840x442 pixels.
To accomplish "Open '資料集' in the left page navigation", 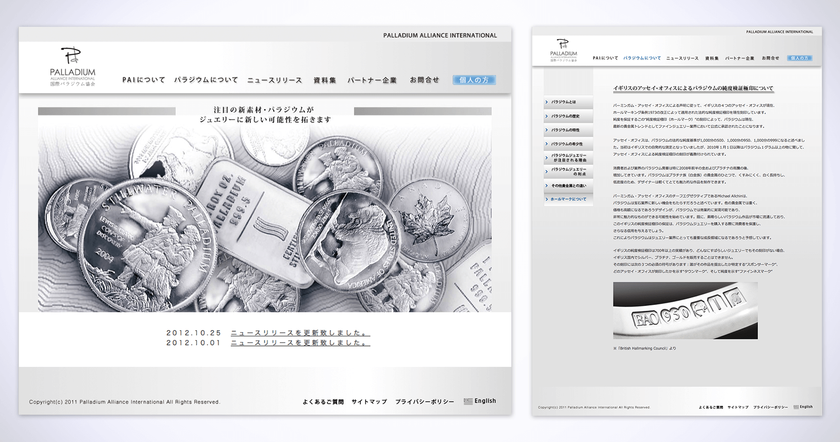I will [324, 80].
